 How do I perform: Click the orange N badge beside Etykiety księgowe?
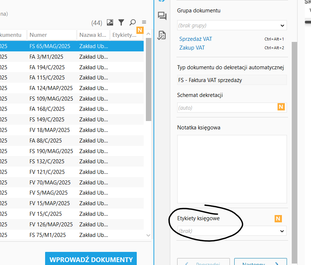tap(278, 219)
